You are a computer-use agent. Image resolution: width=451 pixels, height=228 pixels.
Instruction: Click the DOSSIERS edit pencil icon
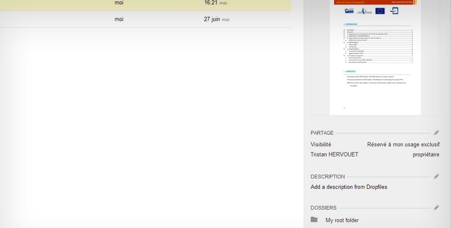tap(436, 208)
